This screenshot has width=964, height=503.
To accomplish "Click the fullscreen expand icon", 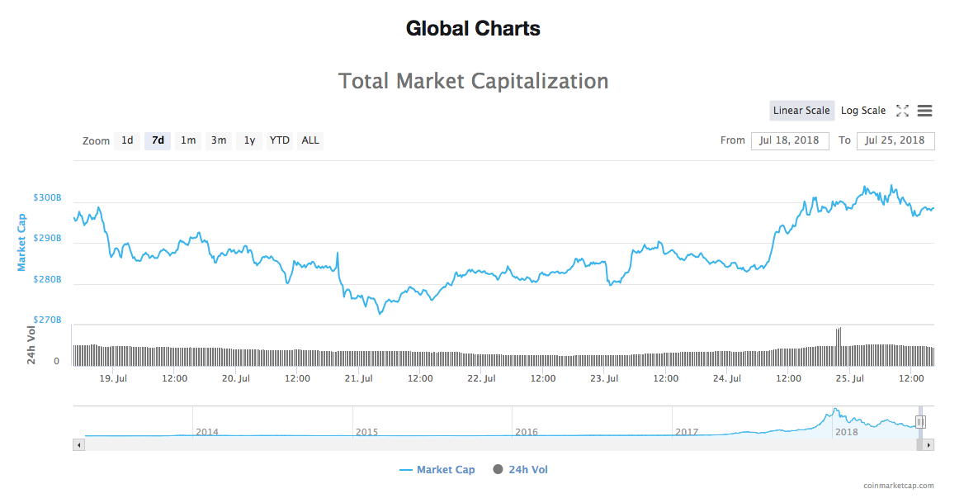I will click(x=902, y=110).
